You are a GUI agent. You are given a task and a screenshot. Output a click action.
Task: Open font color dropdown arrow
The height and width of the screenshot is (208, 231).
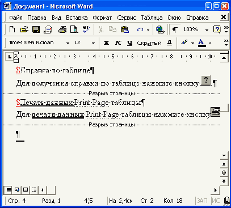(x=210, y=43)
